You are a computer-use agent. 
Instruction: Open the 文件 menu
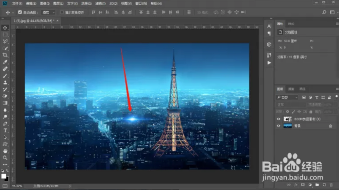tap(17, 3)
